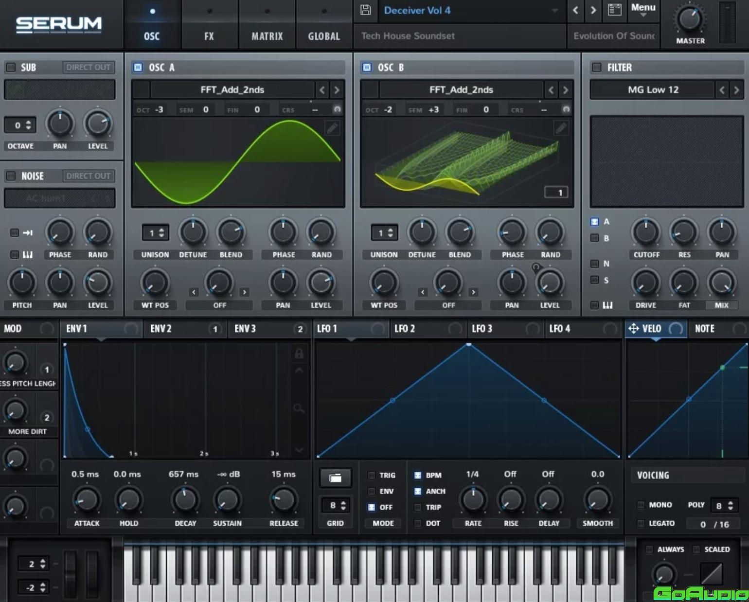This screenshot has height=602, width=749.
Task: Switch to the FX tab
Action: tap(209, 36)
